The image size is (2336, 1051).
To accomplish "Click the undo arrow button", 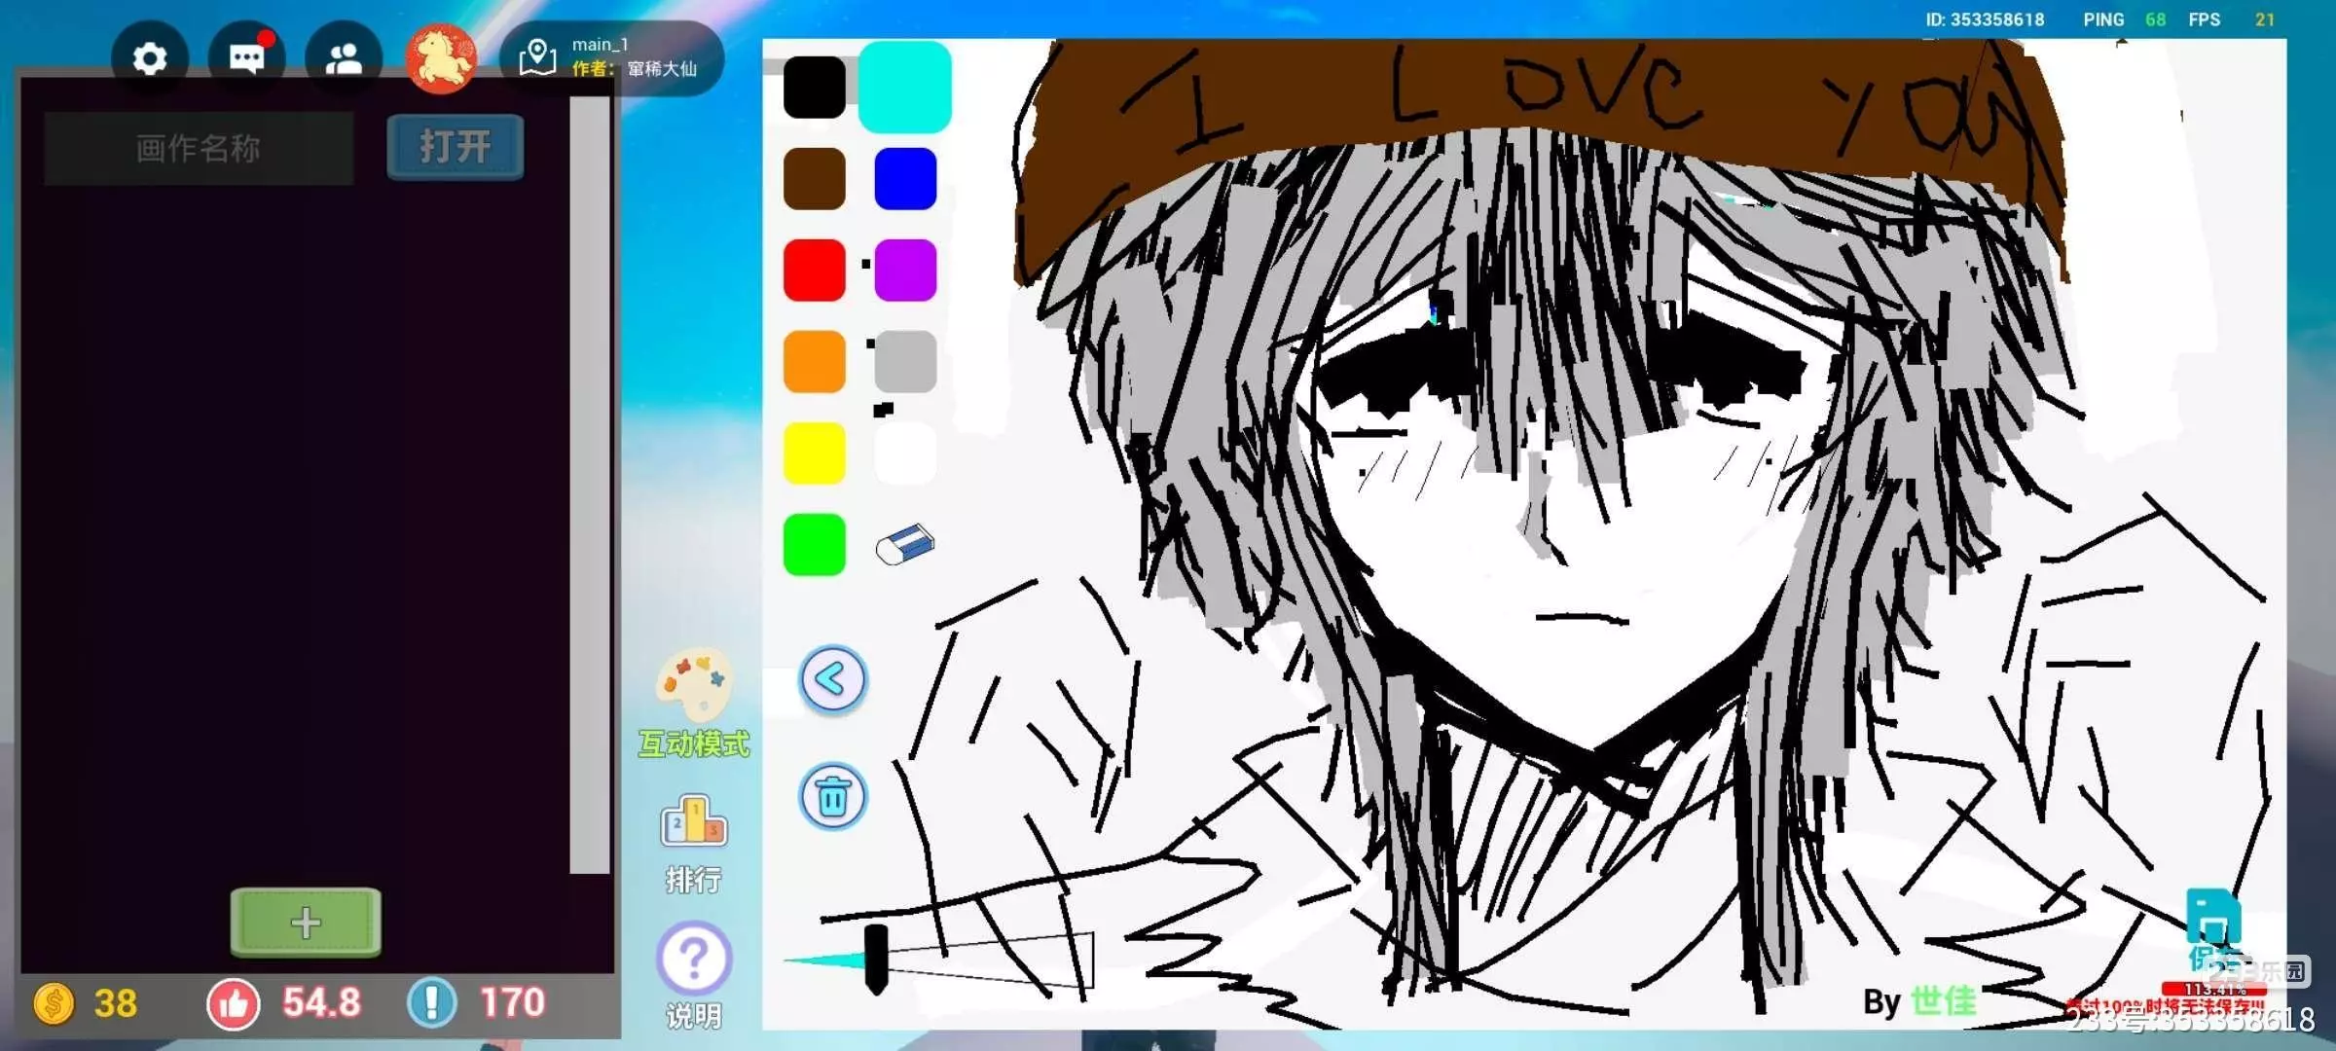I will pos(832,679).
